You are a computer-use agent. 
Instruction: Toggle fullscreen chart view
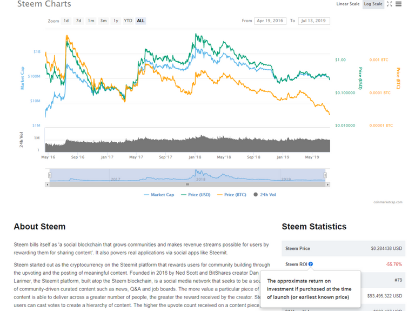click(x=390, y=4)
